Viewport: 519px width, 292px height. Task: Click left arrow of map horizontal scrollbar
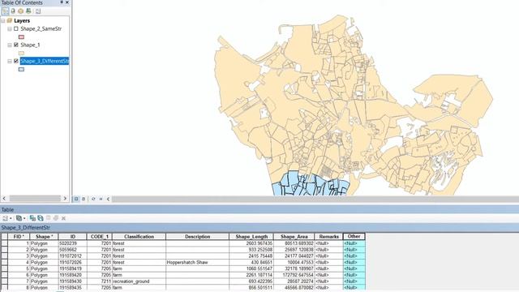[x=108, y=199]
